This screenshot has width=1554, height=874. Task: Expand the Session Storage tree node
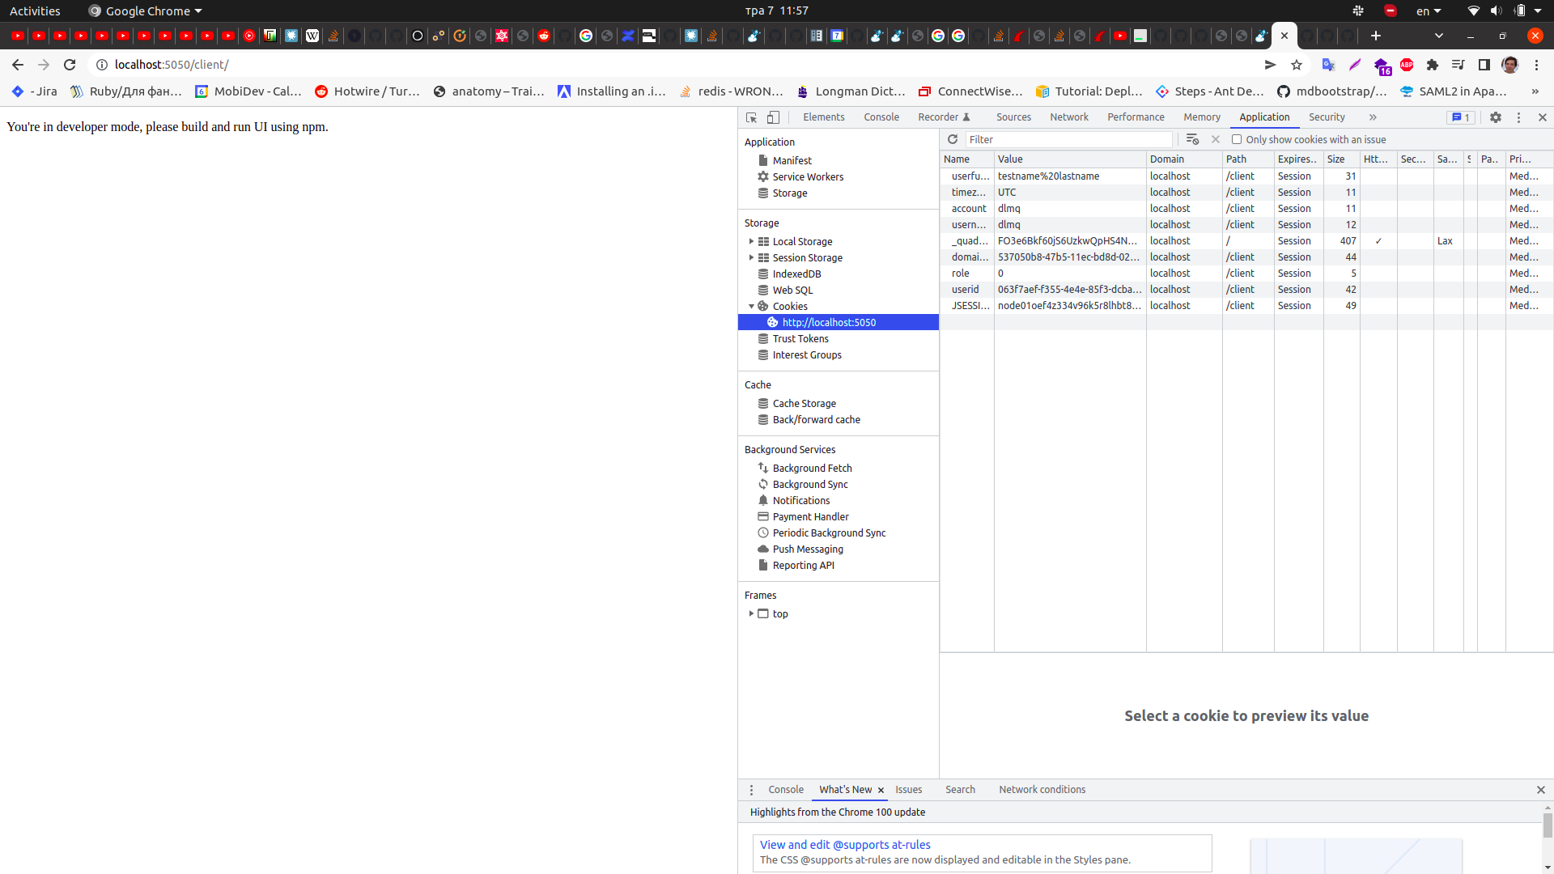(751, 257)
